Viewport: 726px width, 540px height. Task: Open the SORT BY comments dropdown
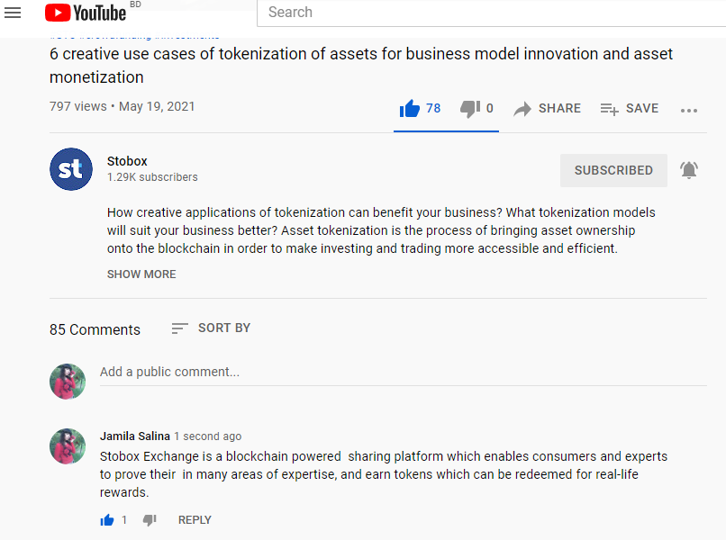(x=211, y=328)
